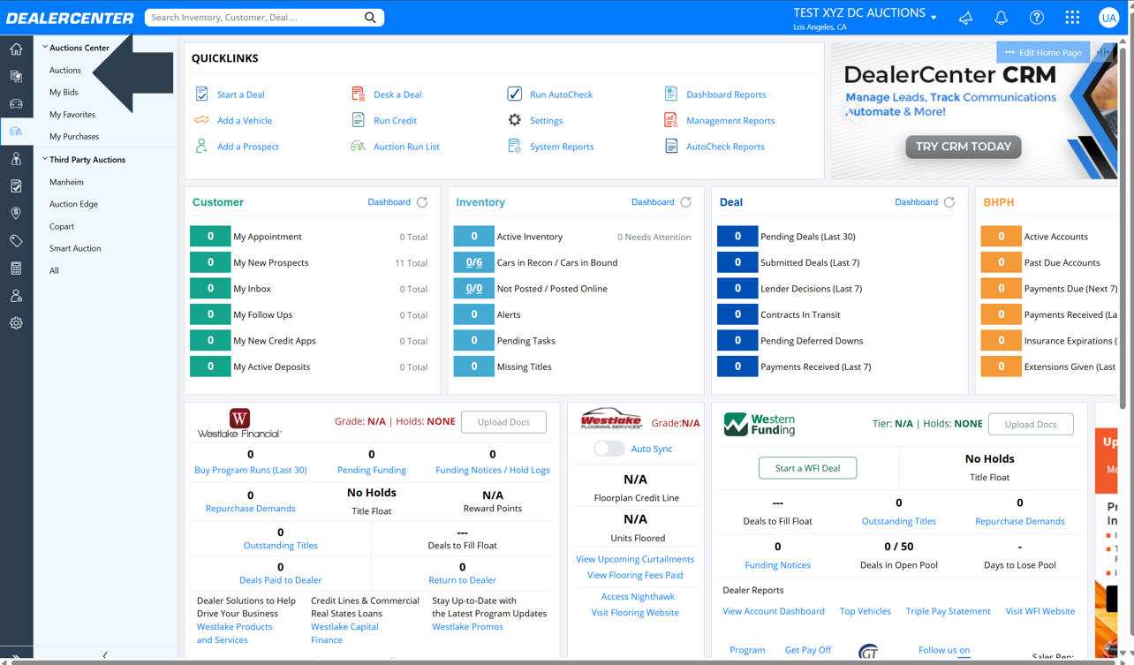Refresh the Inventory panel
Viewport: 1134px width, 665px height.
(685, 202)
